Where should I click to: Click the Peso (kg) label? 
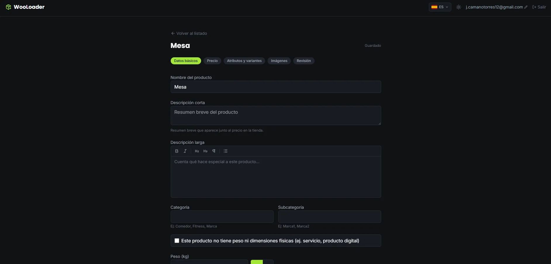click(x=180, y=256)
